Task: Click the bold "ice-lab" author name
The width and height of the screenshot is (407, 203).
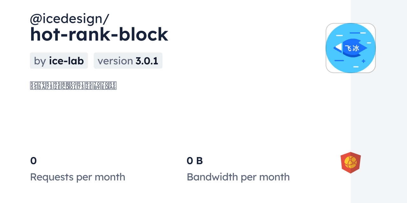Action: 66,61
